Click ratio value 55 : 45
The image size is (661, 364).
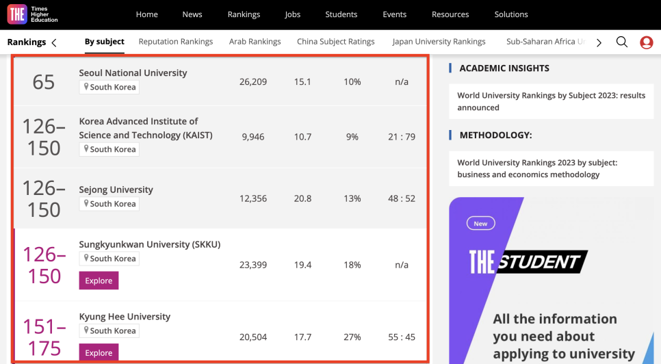coord(402,337)
